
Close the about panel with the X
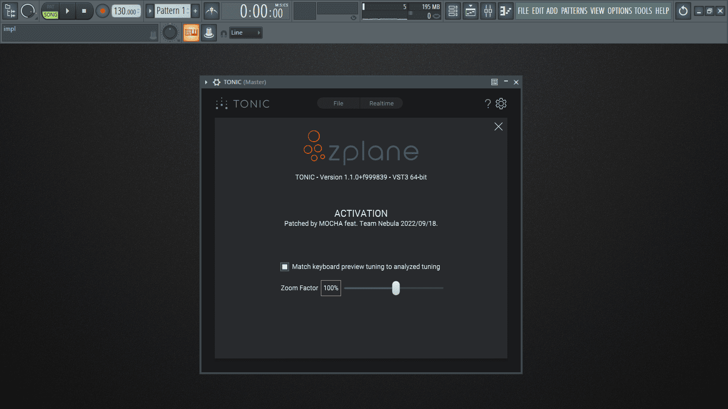pos(498,126)
